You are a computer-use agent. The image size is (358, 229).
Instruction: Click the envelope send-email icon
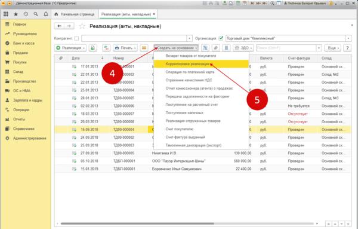pos(144,48)
